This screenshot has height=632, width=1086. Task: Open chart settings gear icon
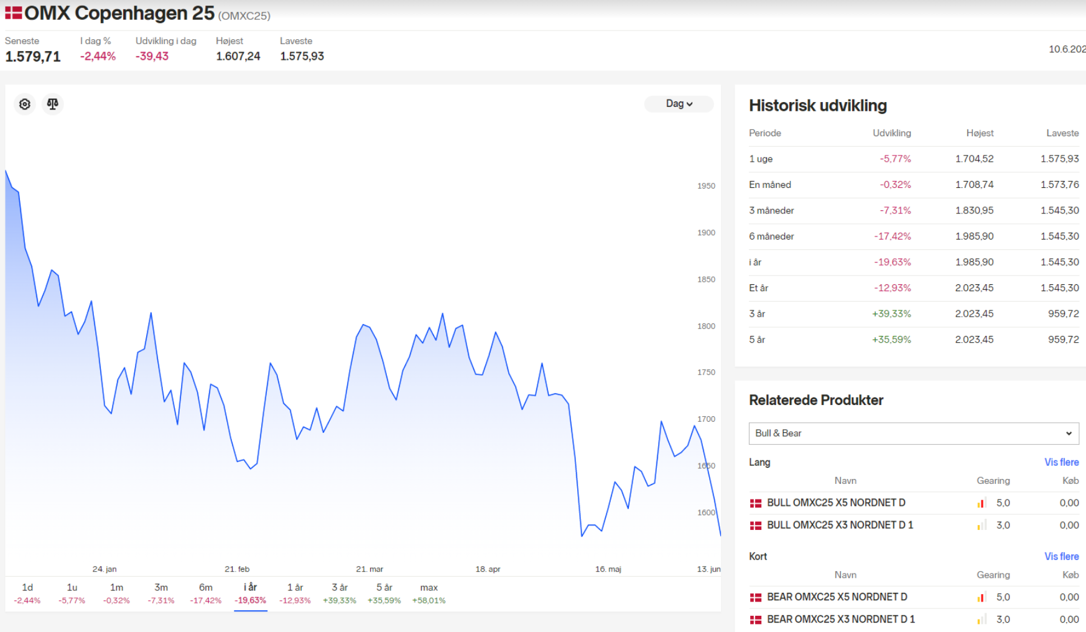pos(25,104)
